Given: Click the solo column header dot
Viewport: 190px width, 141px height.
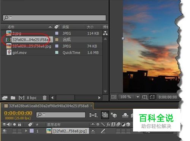Looking at the screenshot, I should click(x=14, y=124).
